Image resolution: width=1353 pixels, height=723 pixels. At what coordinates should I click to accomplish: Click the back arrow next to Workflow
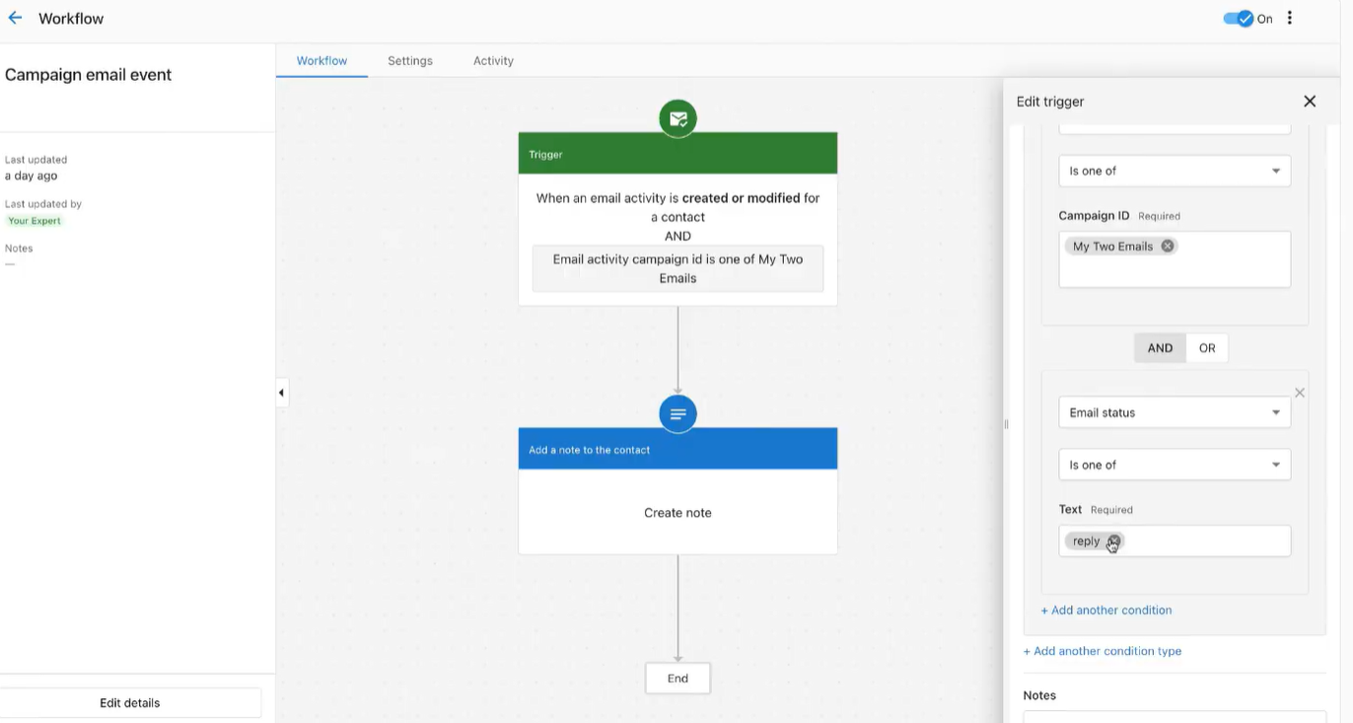[x=15, y=18]
